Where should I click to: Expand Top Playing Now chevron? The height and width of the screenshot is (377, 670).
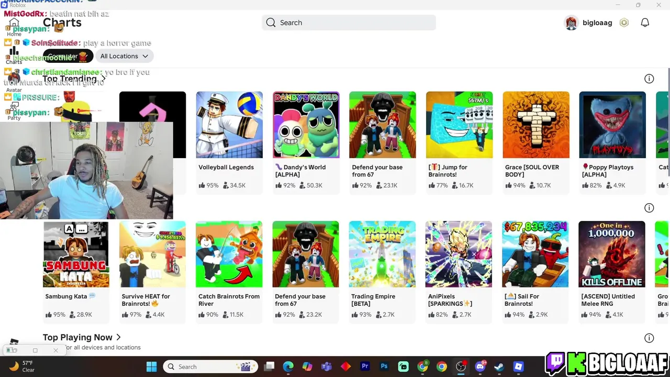[118, 337]
